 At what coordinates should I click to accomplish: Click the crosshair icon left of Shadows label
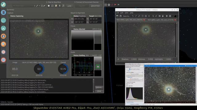[118, 59]
